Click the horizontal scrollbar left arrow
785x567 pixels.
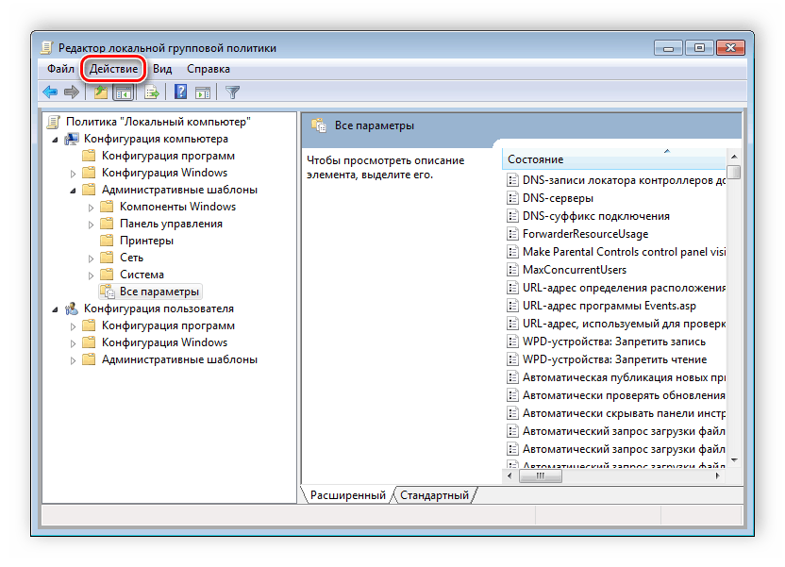point(509,475)
